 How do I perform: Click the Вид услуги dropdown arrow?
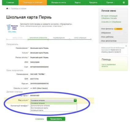(x=75, y=100)
